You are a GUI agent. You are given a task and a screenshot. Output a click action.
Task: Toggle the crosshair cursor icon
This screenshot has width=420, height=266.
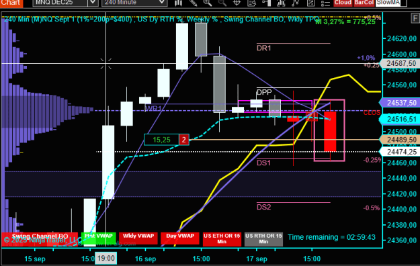(x=237, y=3)
